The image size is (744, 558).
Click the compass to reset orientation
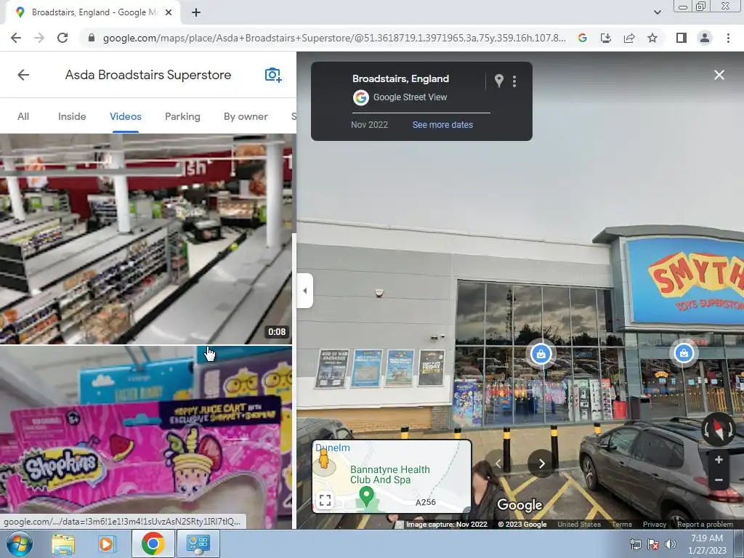(719, 429)
